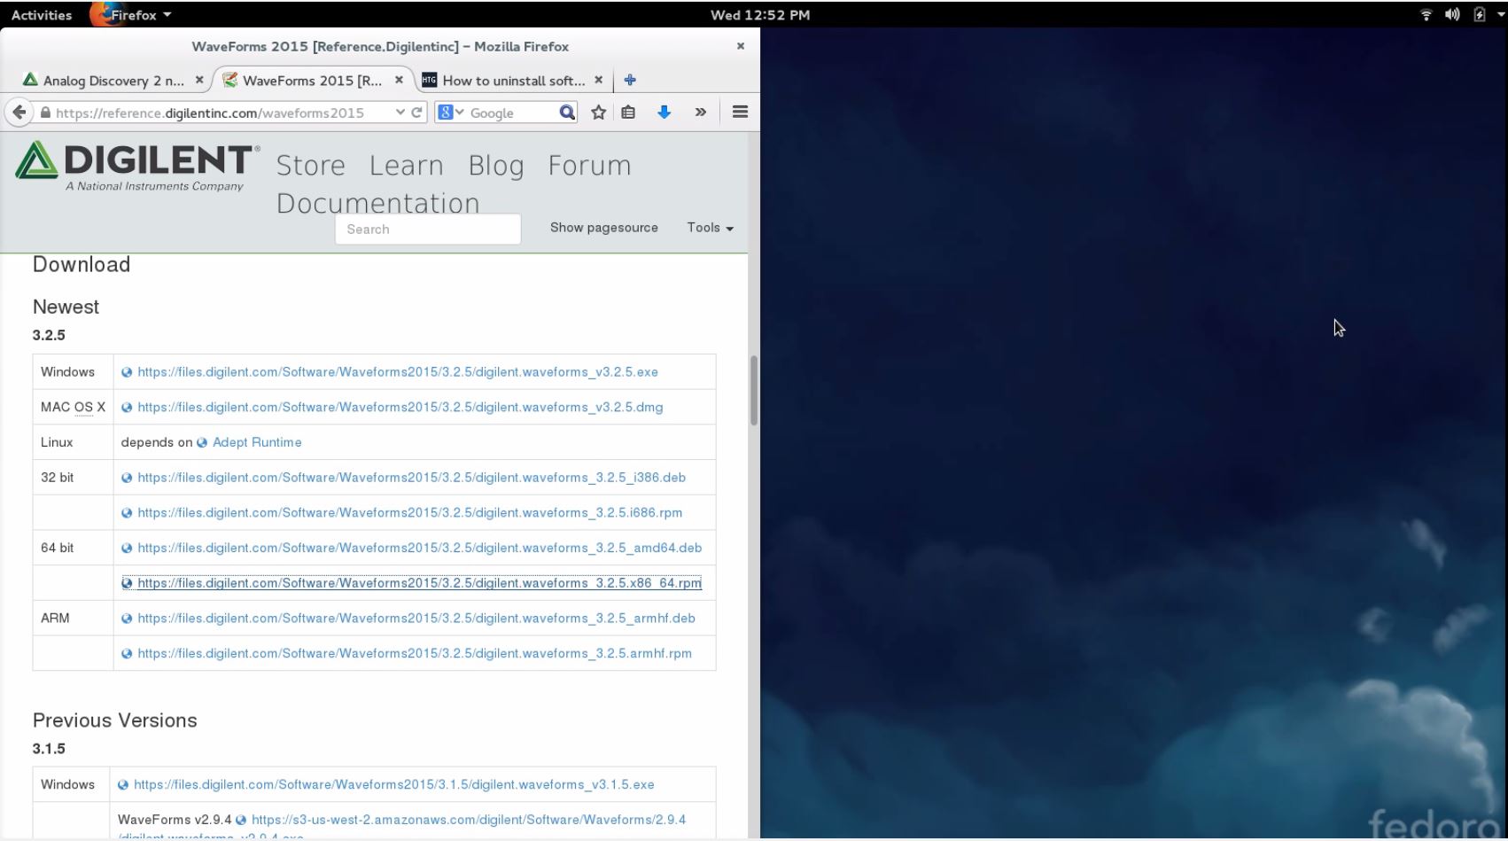Click globe icon beside x86_64.rpm link
Screen dimensions: 1508x841
(127, 583)
